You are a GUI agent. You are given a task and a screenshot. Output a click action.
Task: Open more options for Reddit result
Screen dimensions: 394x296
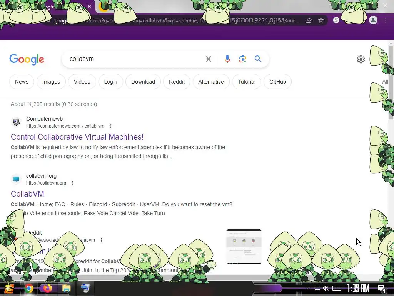tap(102, 240)
